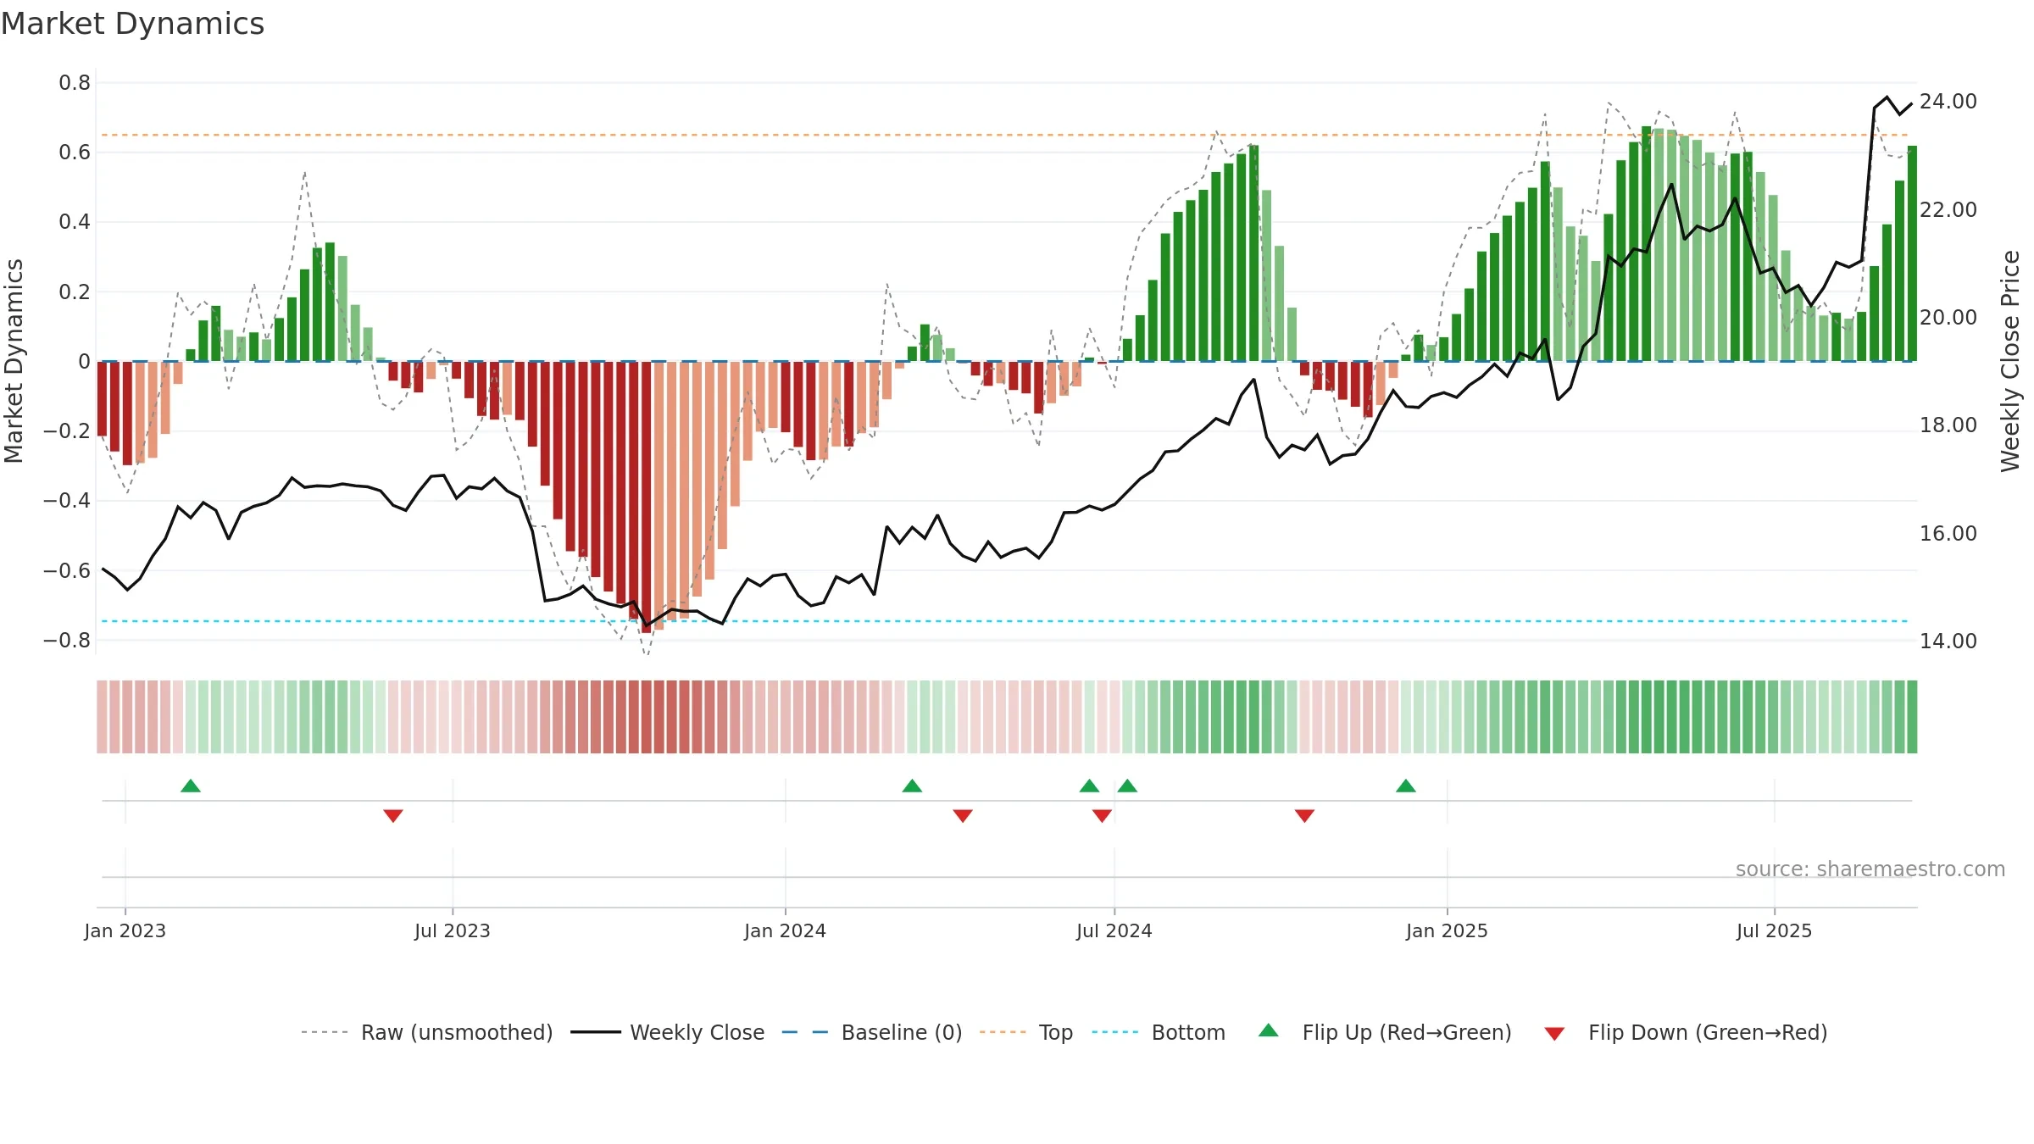Toggle the Flip Up (Red→Green) legend entry

[x=1385, y=1032]
